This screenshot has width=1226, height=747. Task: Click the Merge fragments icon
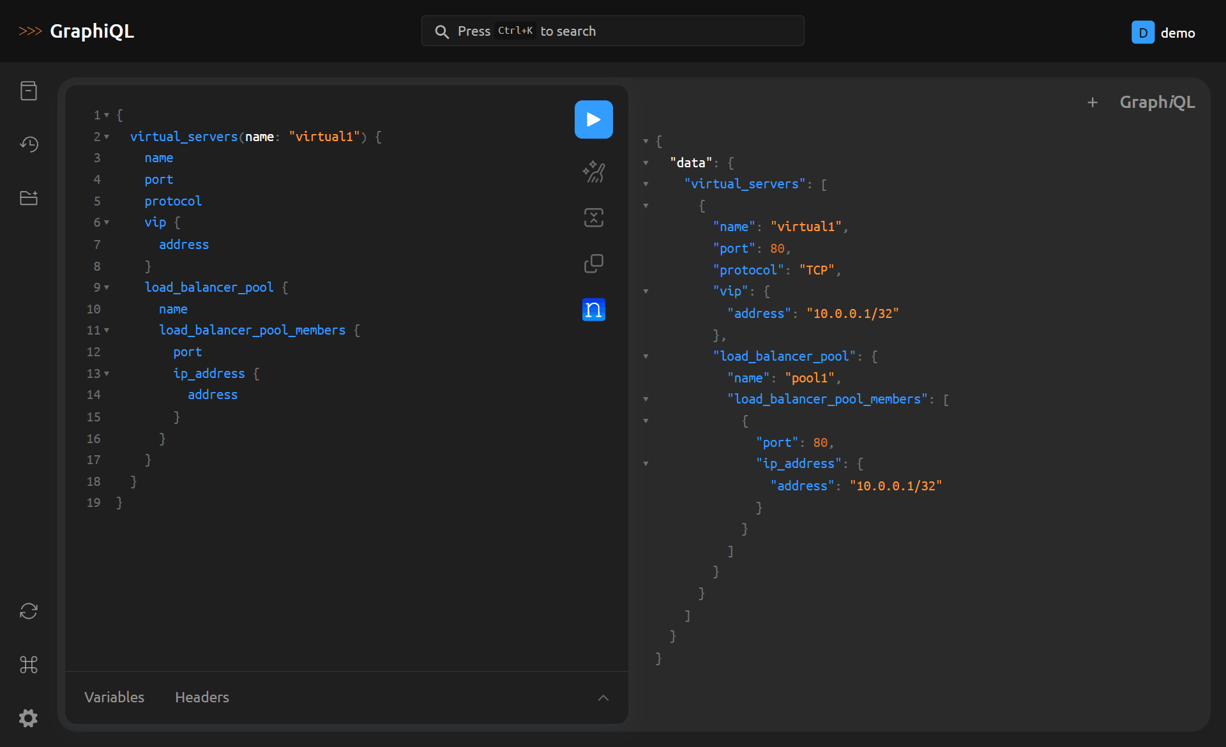click(593, 218)
